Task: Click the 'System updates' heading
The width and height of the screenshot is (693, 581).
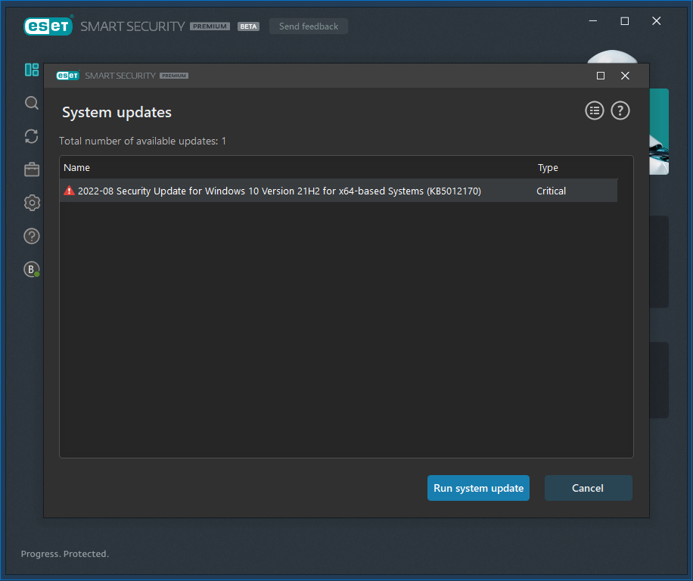Action: tap(117, 112)
